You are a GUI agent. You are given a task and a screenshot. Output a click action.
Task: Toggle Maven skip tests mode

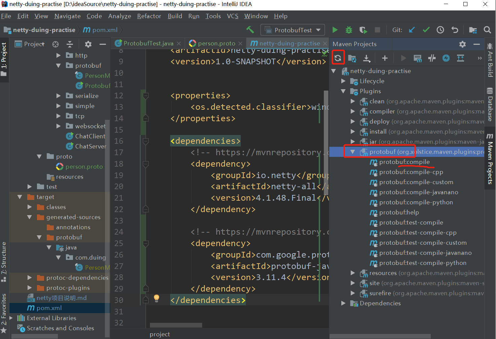point(446,58)
